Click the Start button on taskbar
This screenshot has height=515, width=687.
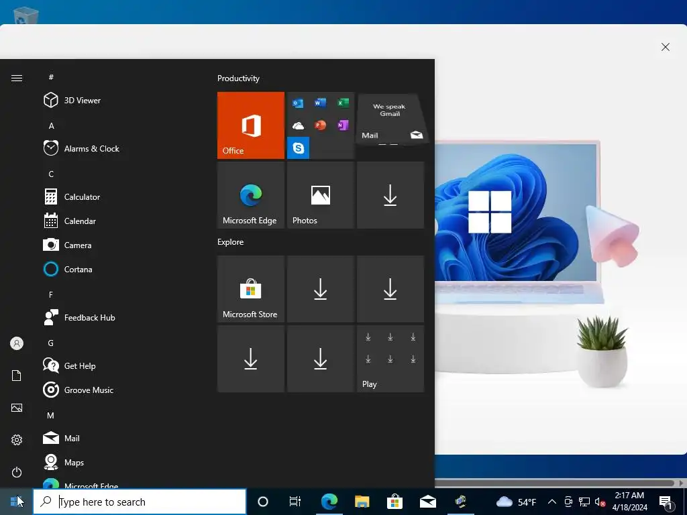click(16, 502)
